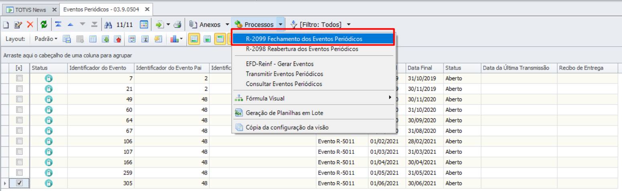Click Evento R-5011 cell in row 305
The height and width of the screenshot is (191, 622).
click(x=342, y=183)
